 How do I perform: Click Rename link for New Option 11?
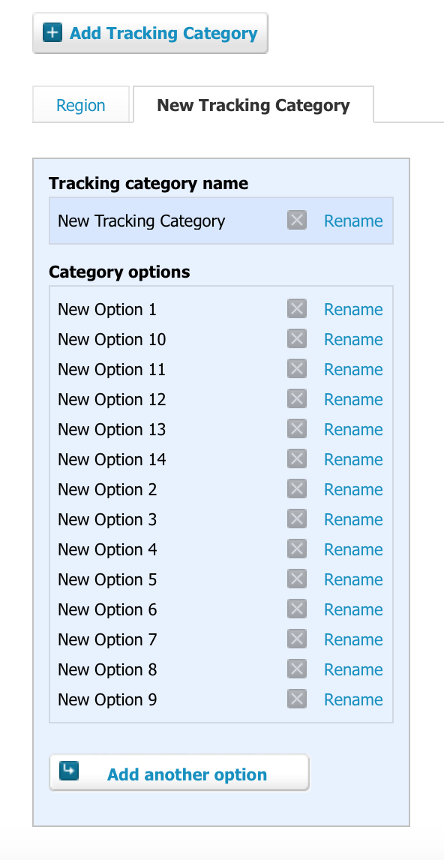353,369
